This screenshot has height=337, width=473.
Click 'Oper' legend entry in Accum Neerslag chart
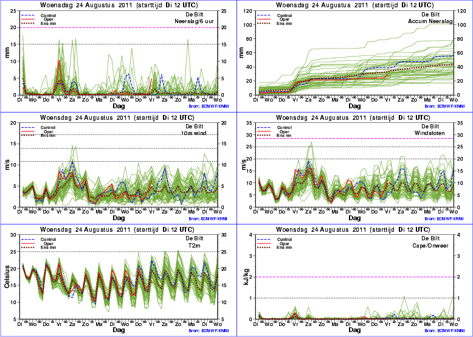pyautogui.click(x=285, y=19)
